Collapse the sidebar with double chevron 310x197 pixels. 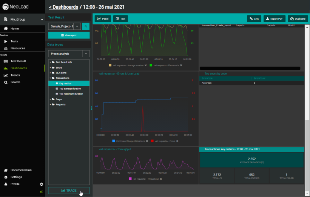tap(42, 192)
